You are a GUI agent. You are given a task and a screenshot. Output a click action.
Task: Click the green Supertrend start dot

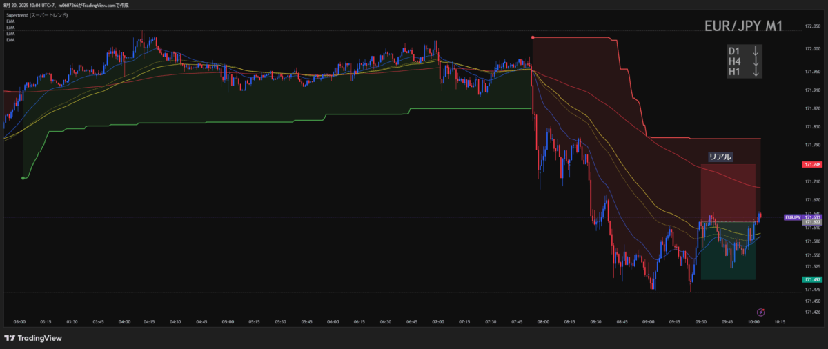pyautogui.click(x=23, y=178)
